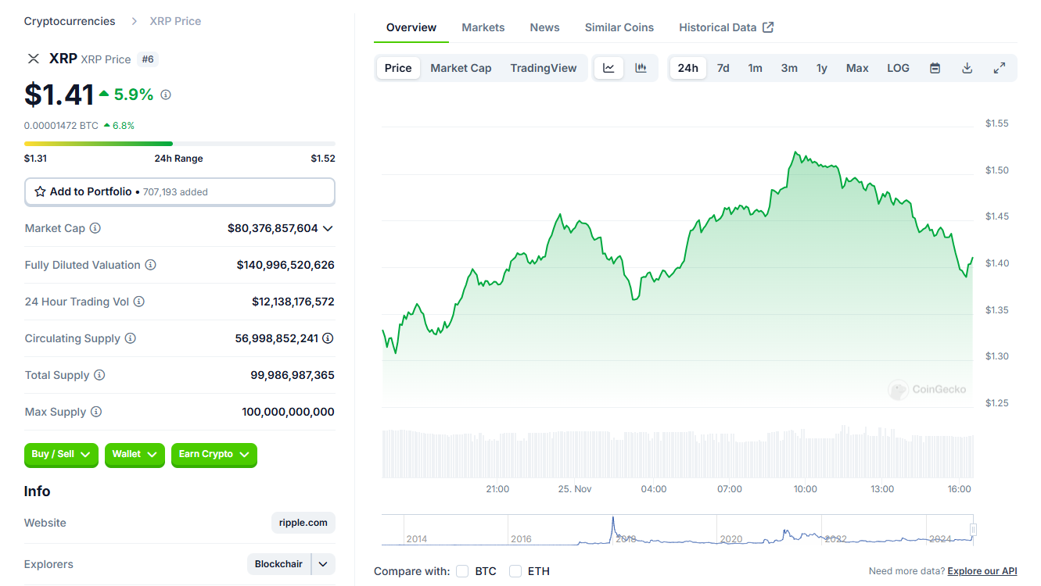Click Add to Portfolio button
Image resolution: width=1041 pixels, height=586 pixels.
coord(180,191)
